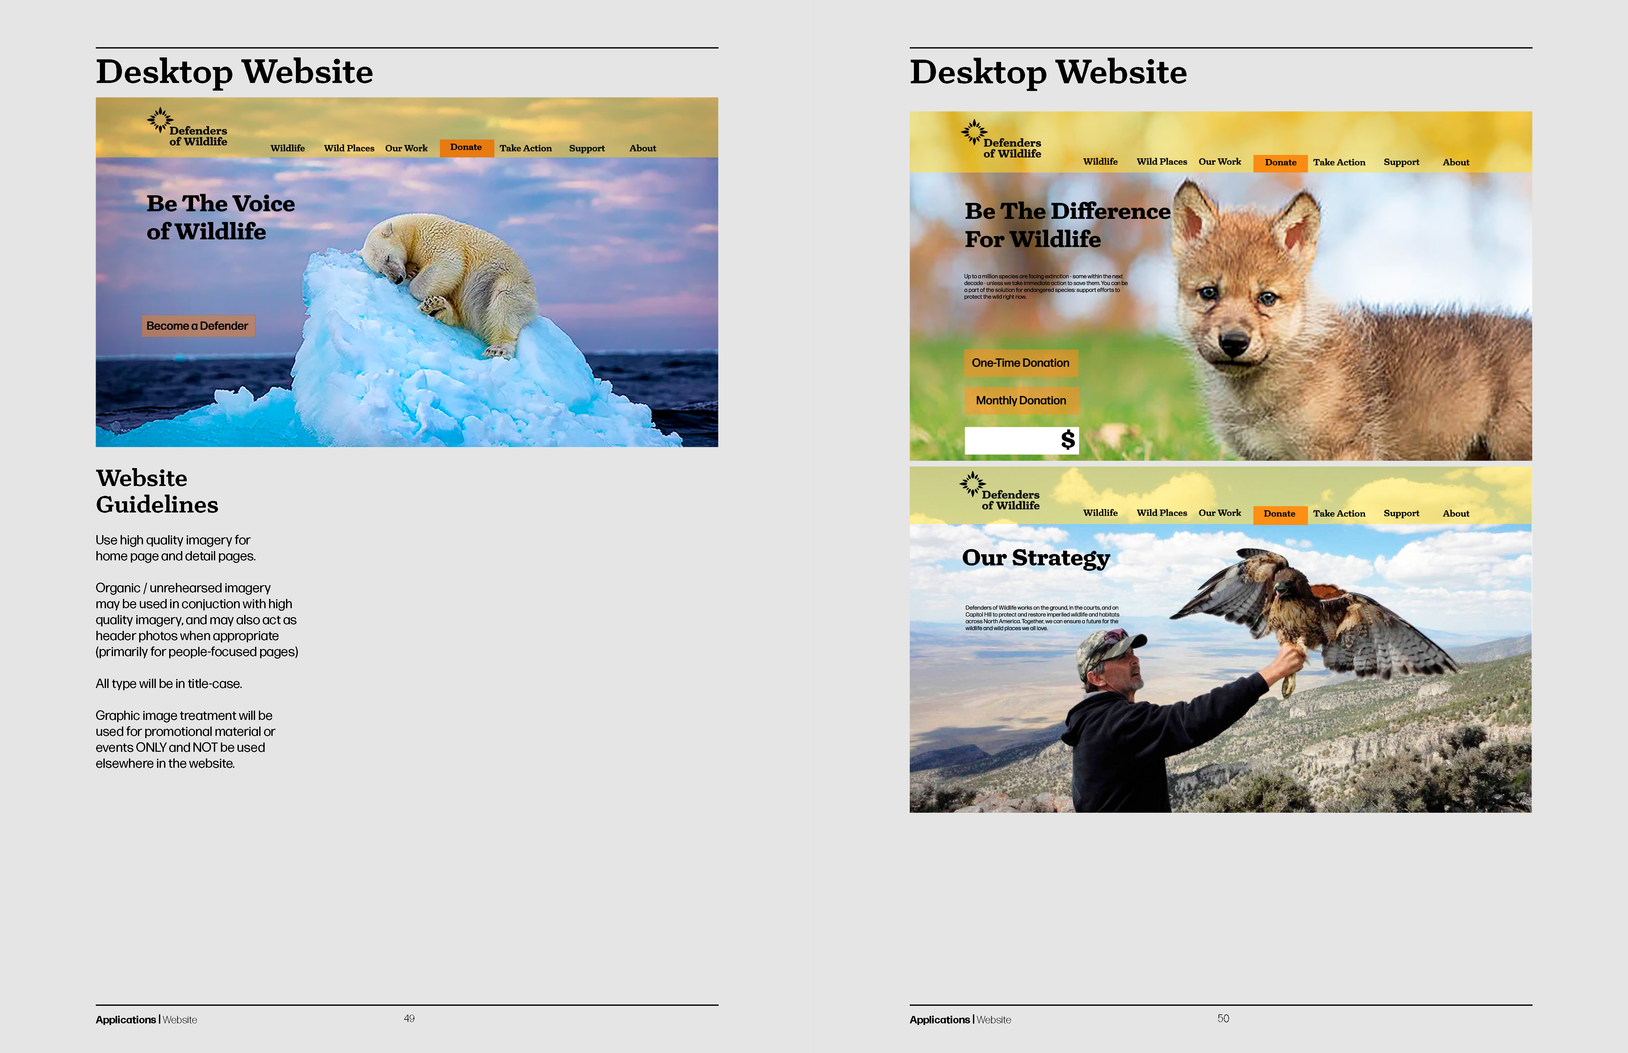
Task: Click About link on wolf pup page
Action: tap(1456, 163)
